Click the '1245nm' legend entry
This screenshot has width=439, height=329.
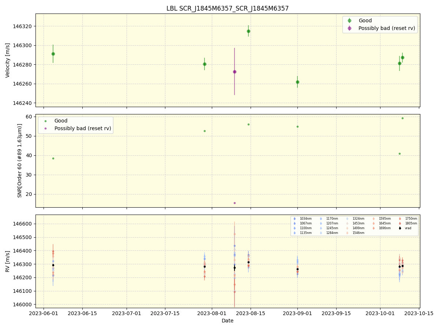(332, 228)
